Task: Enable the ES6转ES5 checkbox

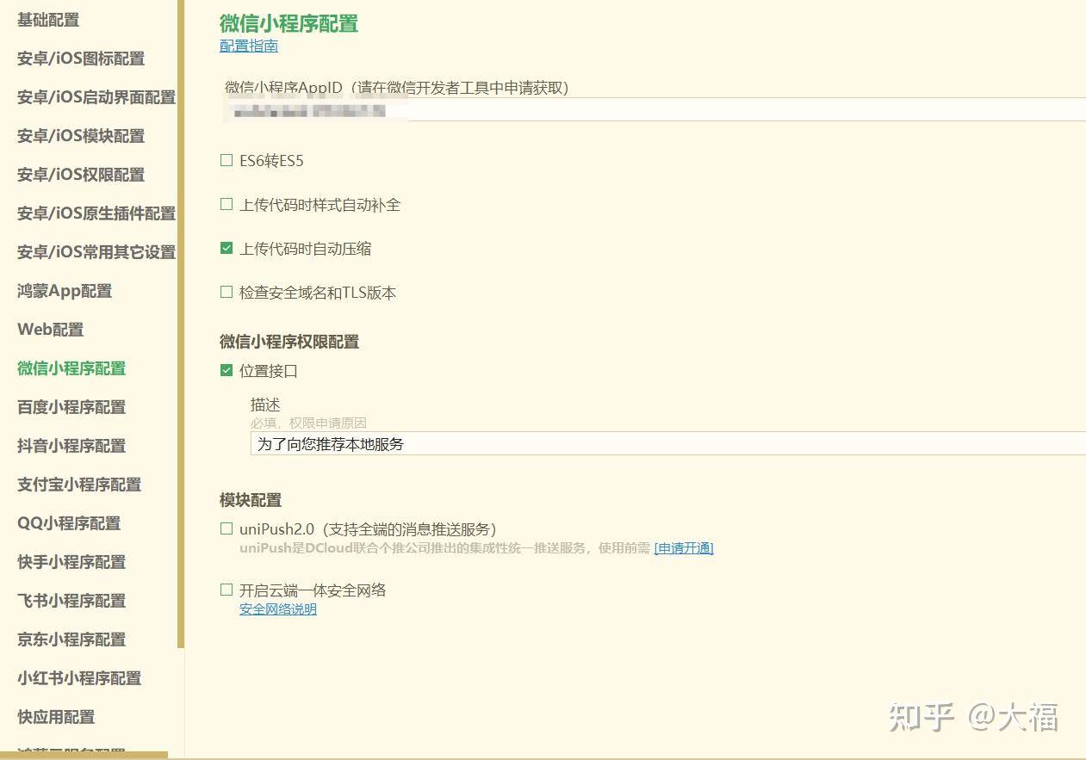Action: 227,160
